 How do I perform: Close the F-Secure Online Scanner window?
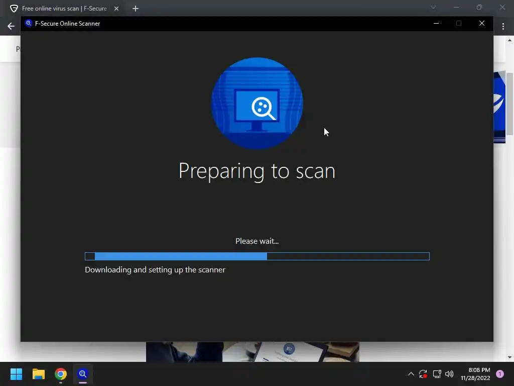click(x=481, y=23)
